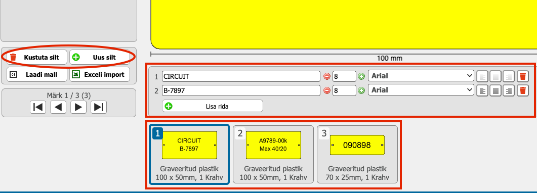
Task: Click the 70 x 25mm, 1 Krahv caption
Action: (357, 177)
